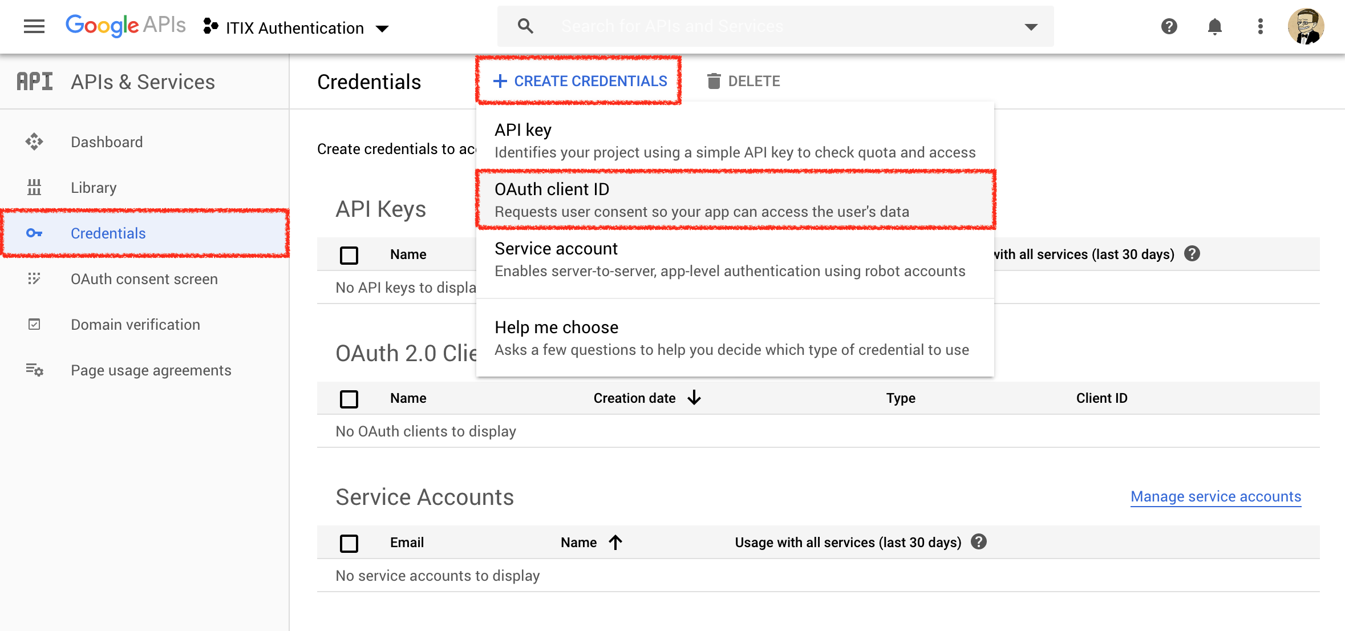Image resolution: width=1345 pixels, height=631 pixels.
Task: Toggle the Service Accounts select-all checkbox
Action: pos(349,543)
